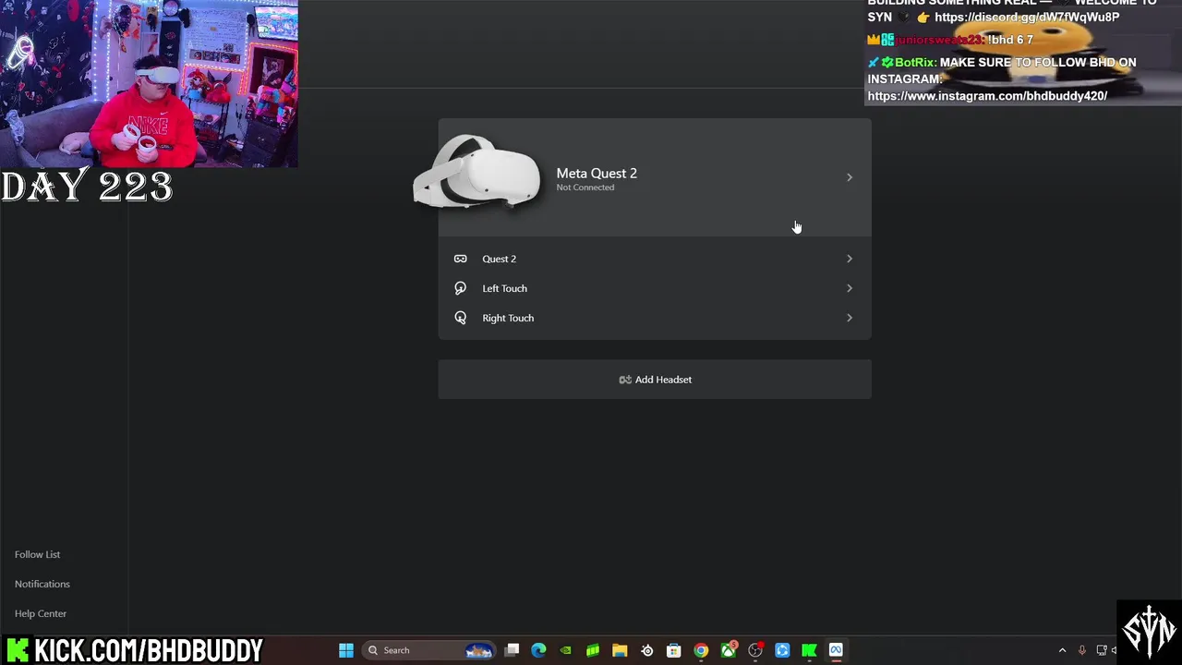Expand the Right Touch controller chevron

850,318
